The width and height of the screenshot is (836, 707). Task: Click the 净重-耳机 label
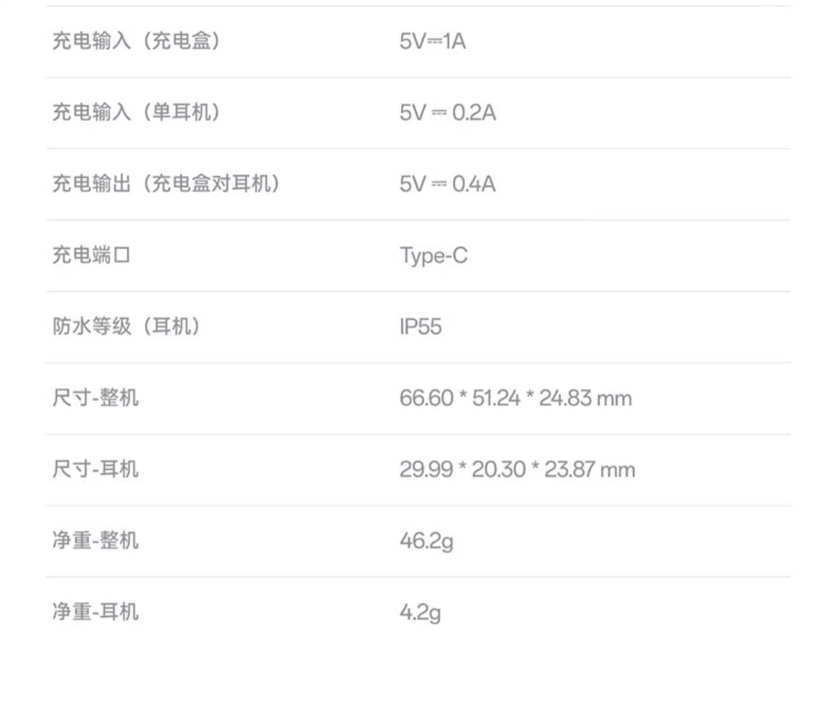pyautogui.click(x=95, y=612)
